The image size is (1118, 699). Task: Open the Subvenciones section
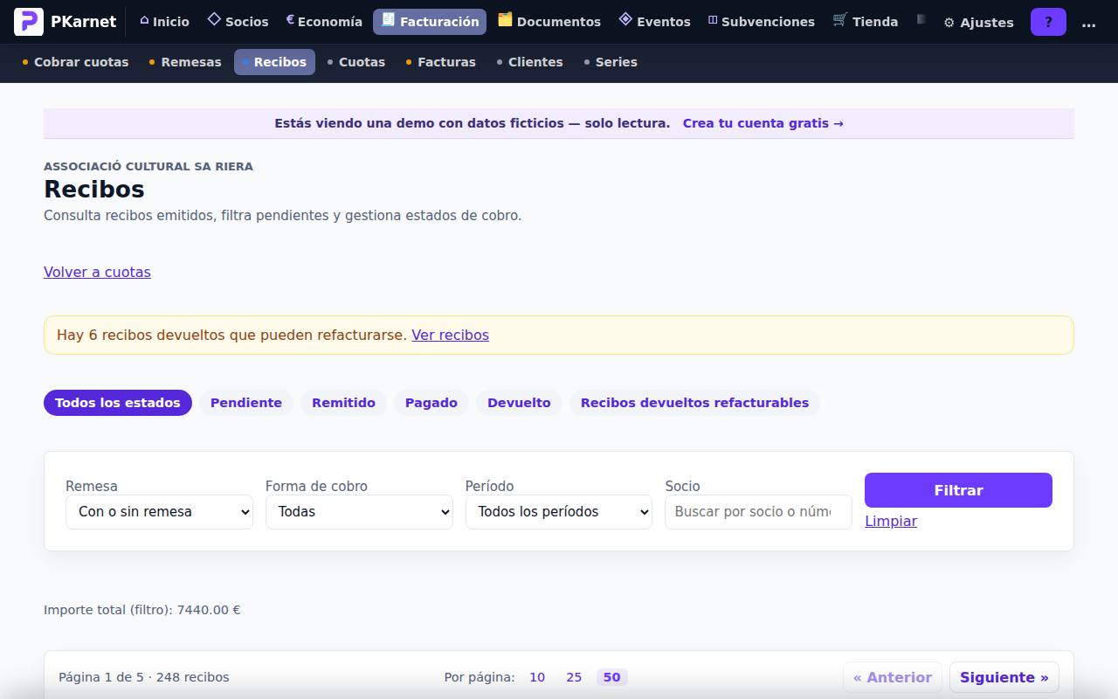tap(761, 22)
